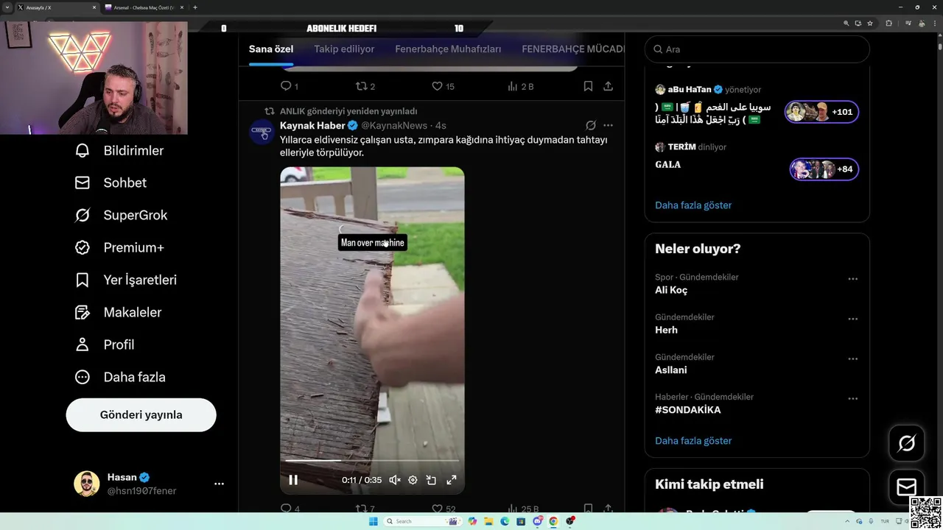Seek on the video progress bar

point(372,461)
